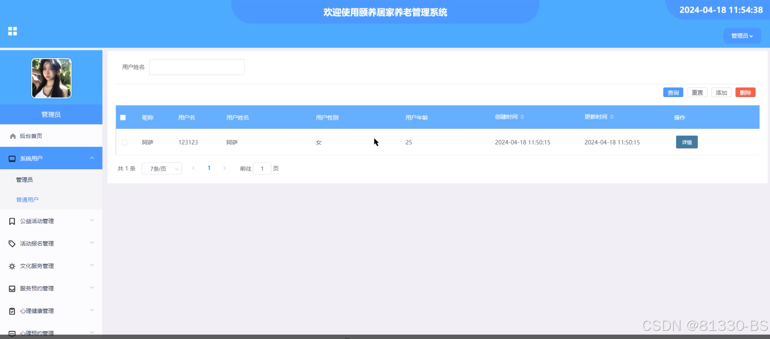This screenshot has width=770, height=339.
Task: Expand the 服务预约管理 chevron
Action: point(92,288)
